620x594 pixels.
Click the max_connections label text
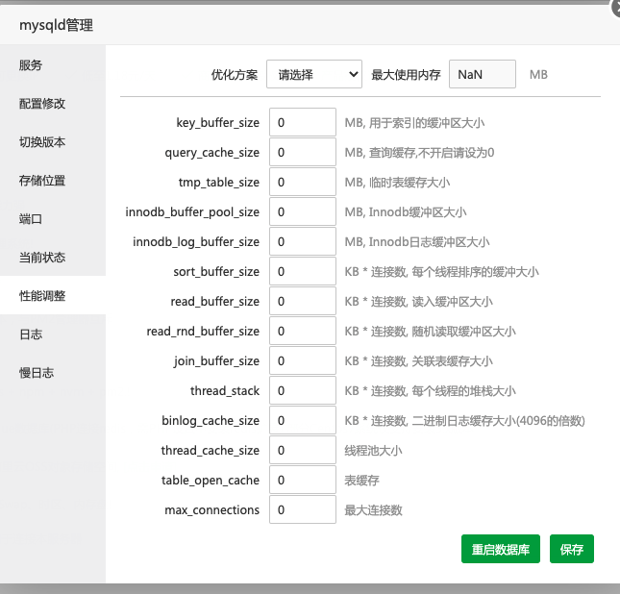click(211, 510)
